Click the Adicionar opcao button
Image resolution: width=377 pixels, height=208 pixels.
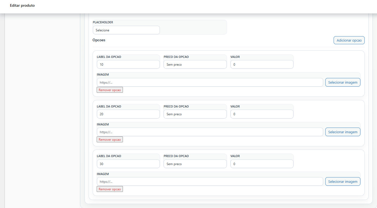click(349, 40)
